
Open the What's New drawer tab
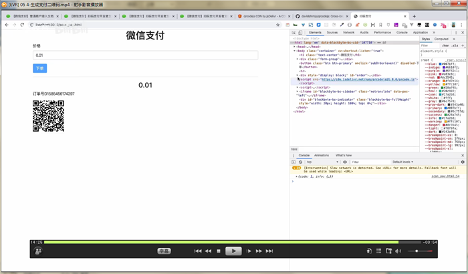tap(344, 155)
